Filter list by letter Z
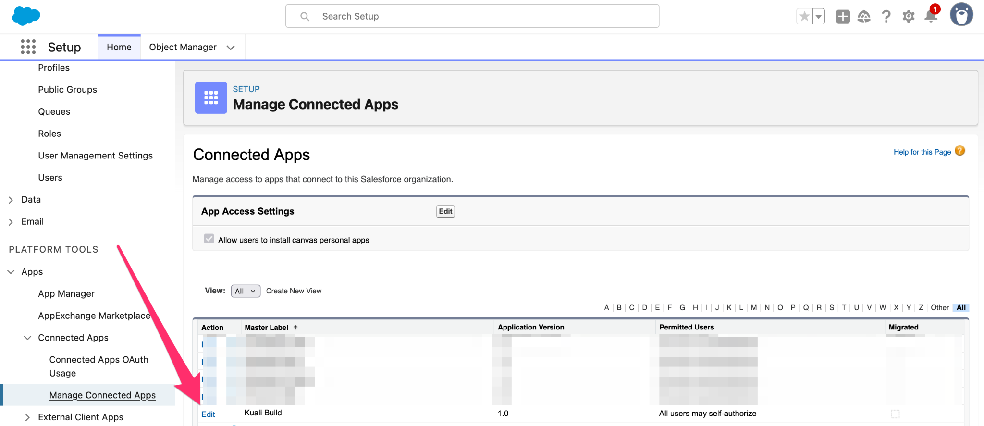The width and height of the screenshot is (984, 426). (x=921, y=308)
